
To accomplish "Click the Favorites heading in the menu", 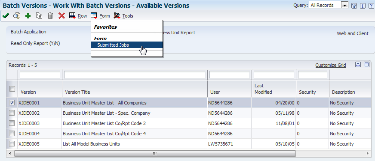I will coord(105,27).
